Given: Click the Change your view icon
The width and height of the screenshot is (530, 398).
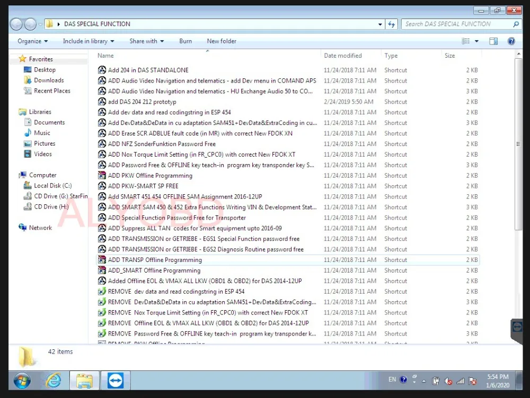Looking at the screenshot, I should [466, 41].
